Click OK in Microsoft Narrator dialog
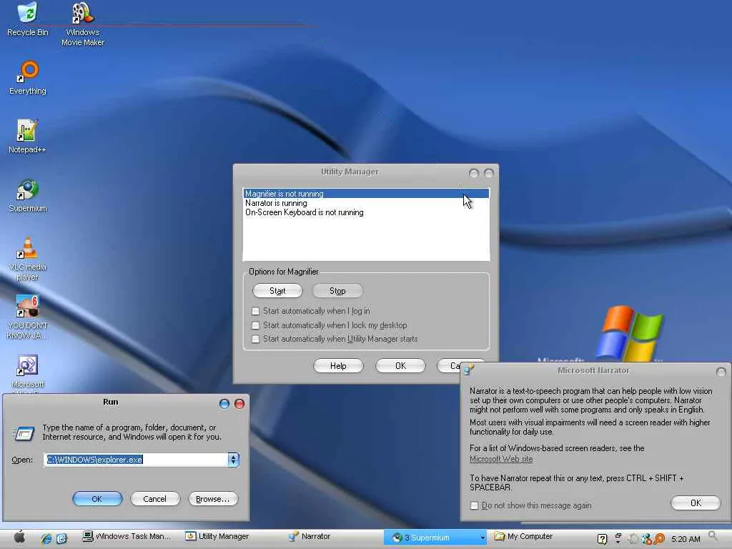Image resolution: width=732 pixels, height=549 pixels. tap(696, 503)
